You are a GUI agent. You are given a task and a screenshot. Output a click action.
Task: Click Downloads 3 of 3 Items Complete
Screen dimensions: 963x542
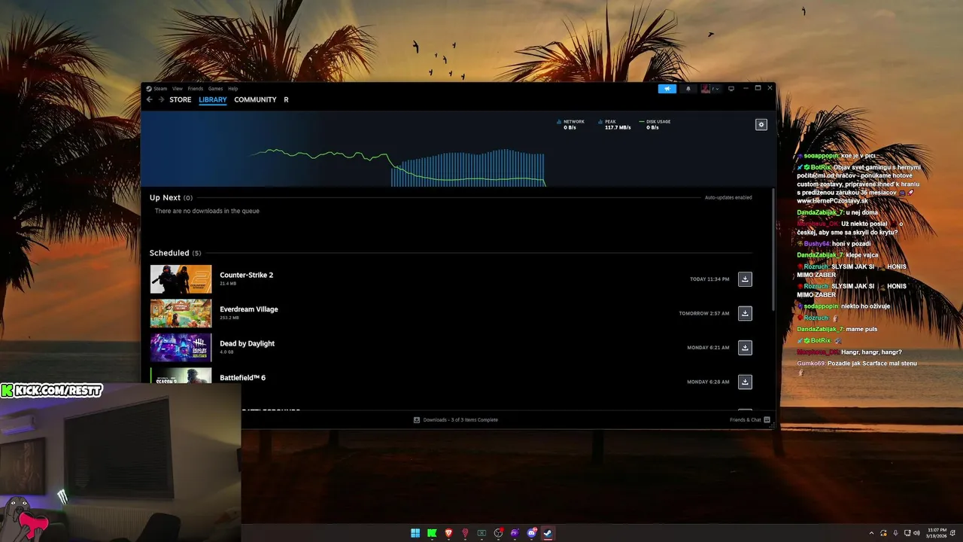pyautogui.click(x=460, y=420)
